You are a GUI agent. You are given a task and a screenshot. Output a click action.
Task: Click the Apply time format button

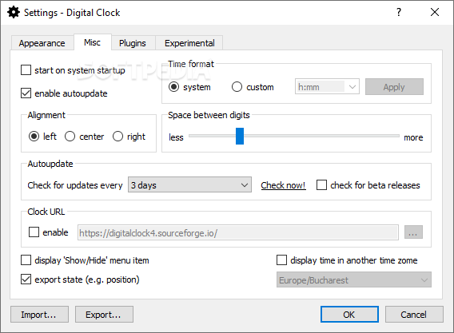pos(394,86)
